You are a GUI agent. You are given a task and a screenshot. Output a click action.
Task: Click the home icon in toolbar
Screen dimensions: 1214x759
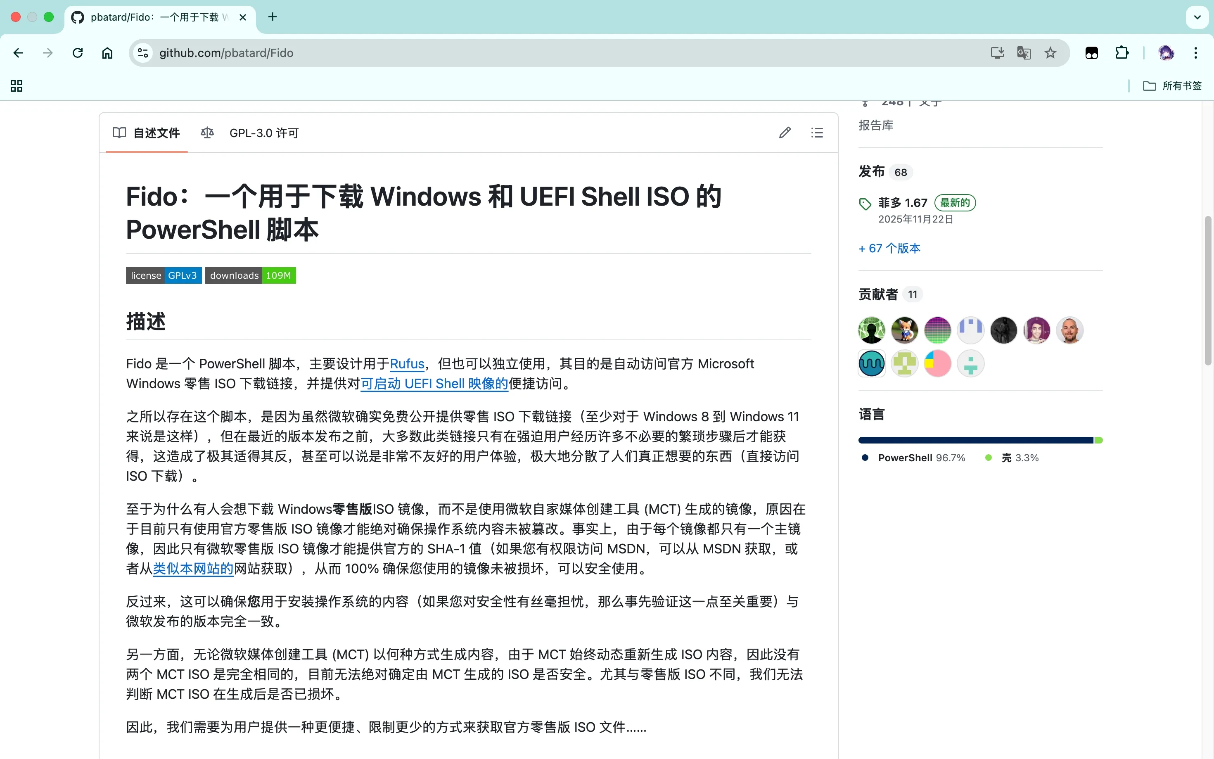tap(107, 53)
